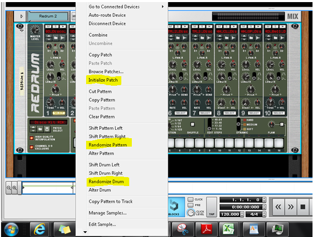Trigger drum channel 10 with its play button
The height and width of the screenshot is (237, 313).
(x=282, y=27)
